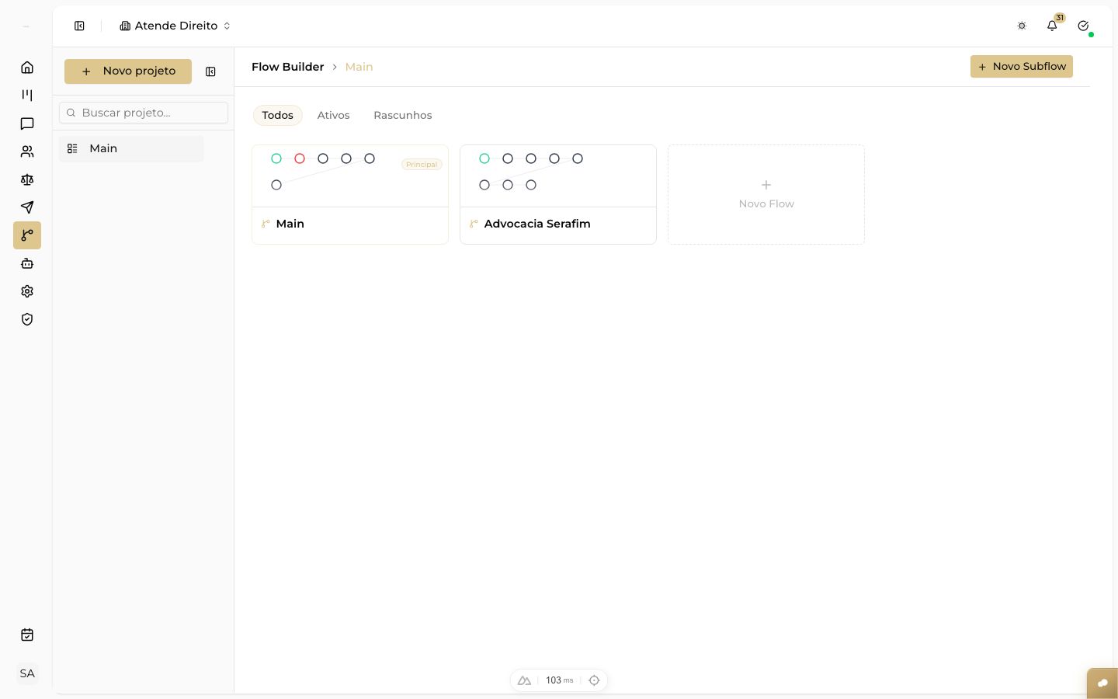Screen dimensions: 1118x699
Task: Collapse the projects panel icon beside Novo projeto
Action: click(x=210, y=71)
